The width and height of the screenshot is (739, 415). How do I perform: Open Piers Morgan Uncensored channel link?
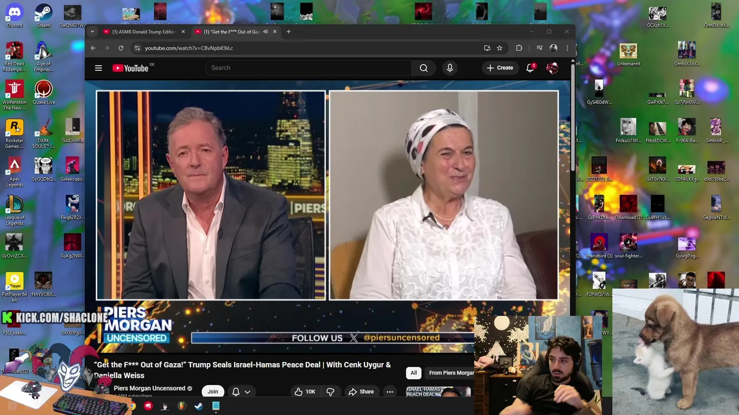[149, 388]
